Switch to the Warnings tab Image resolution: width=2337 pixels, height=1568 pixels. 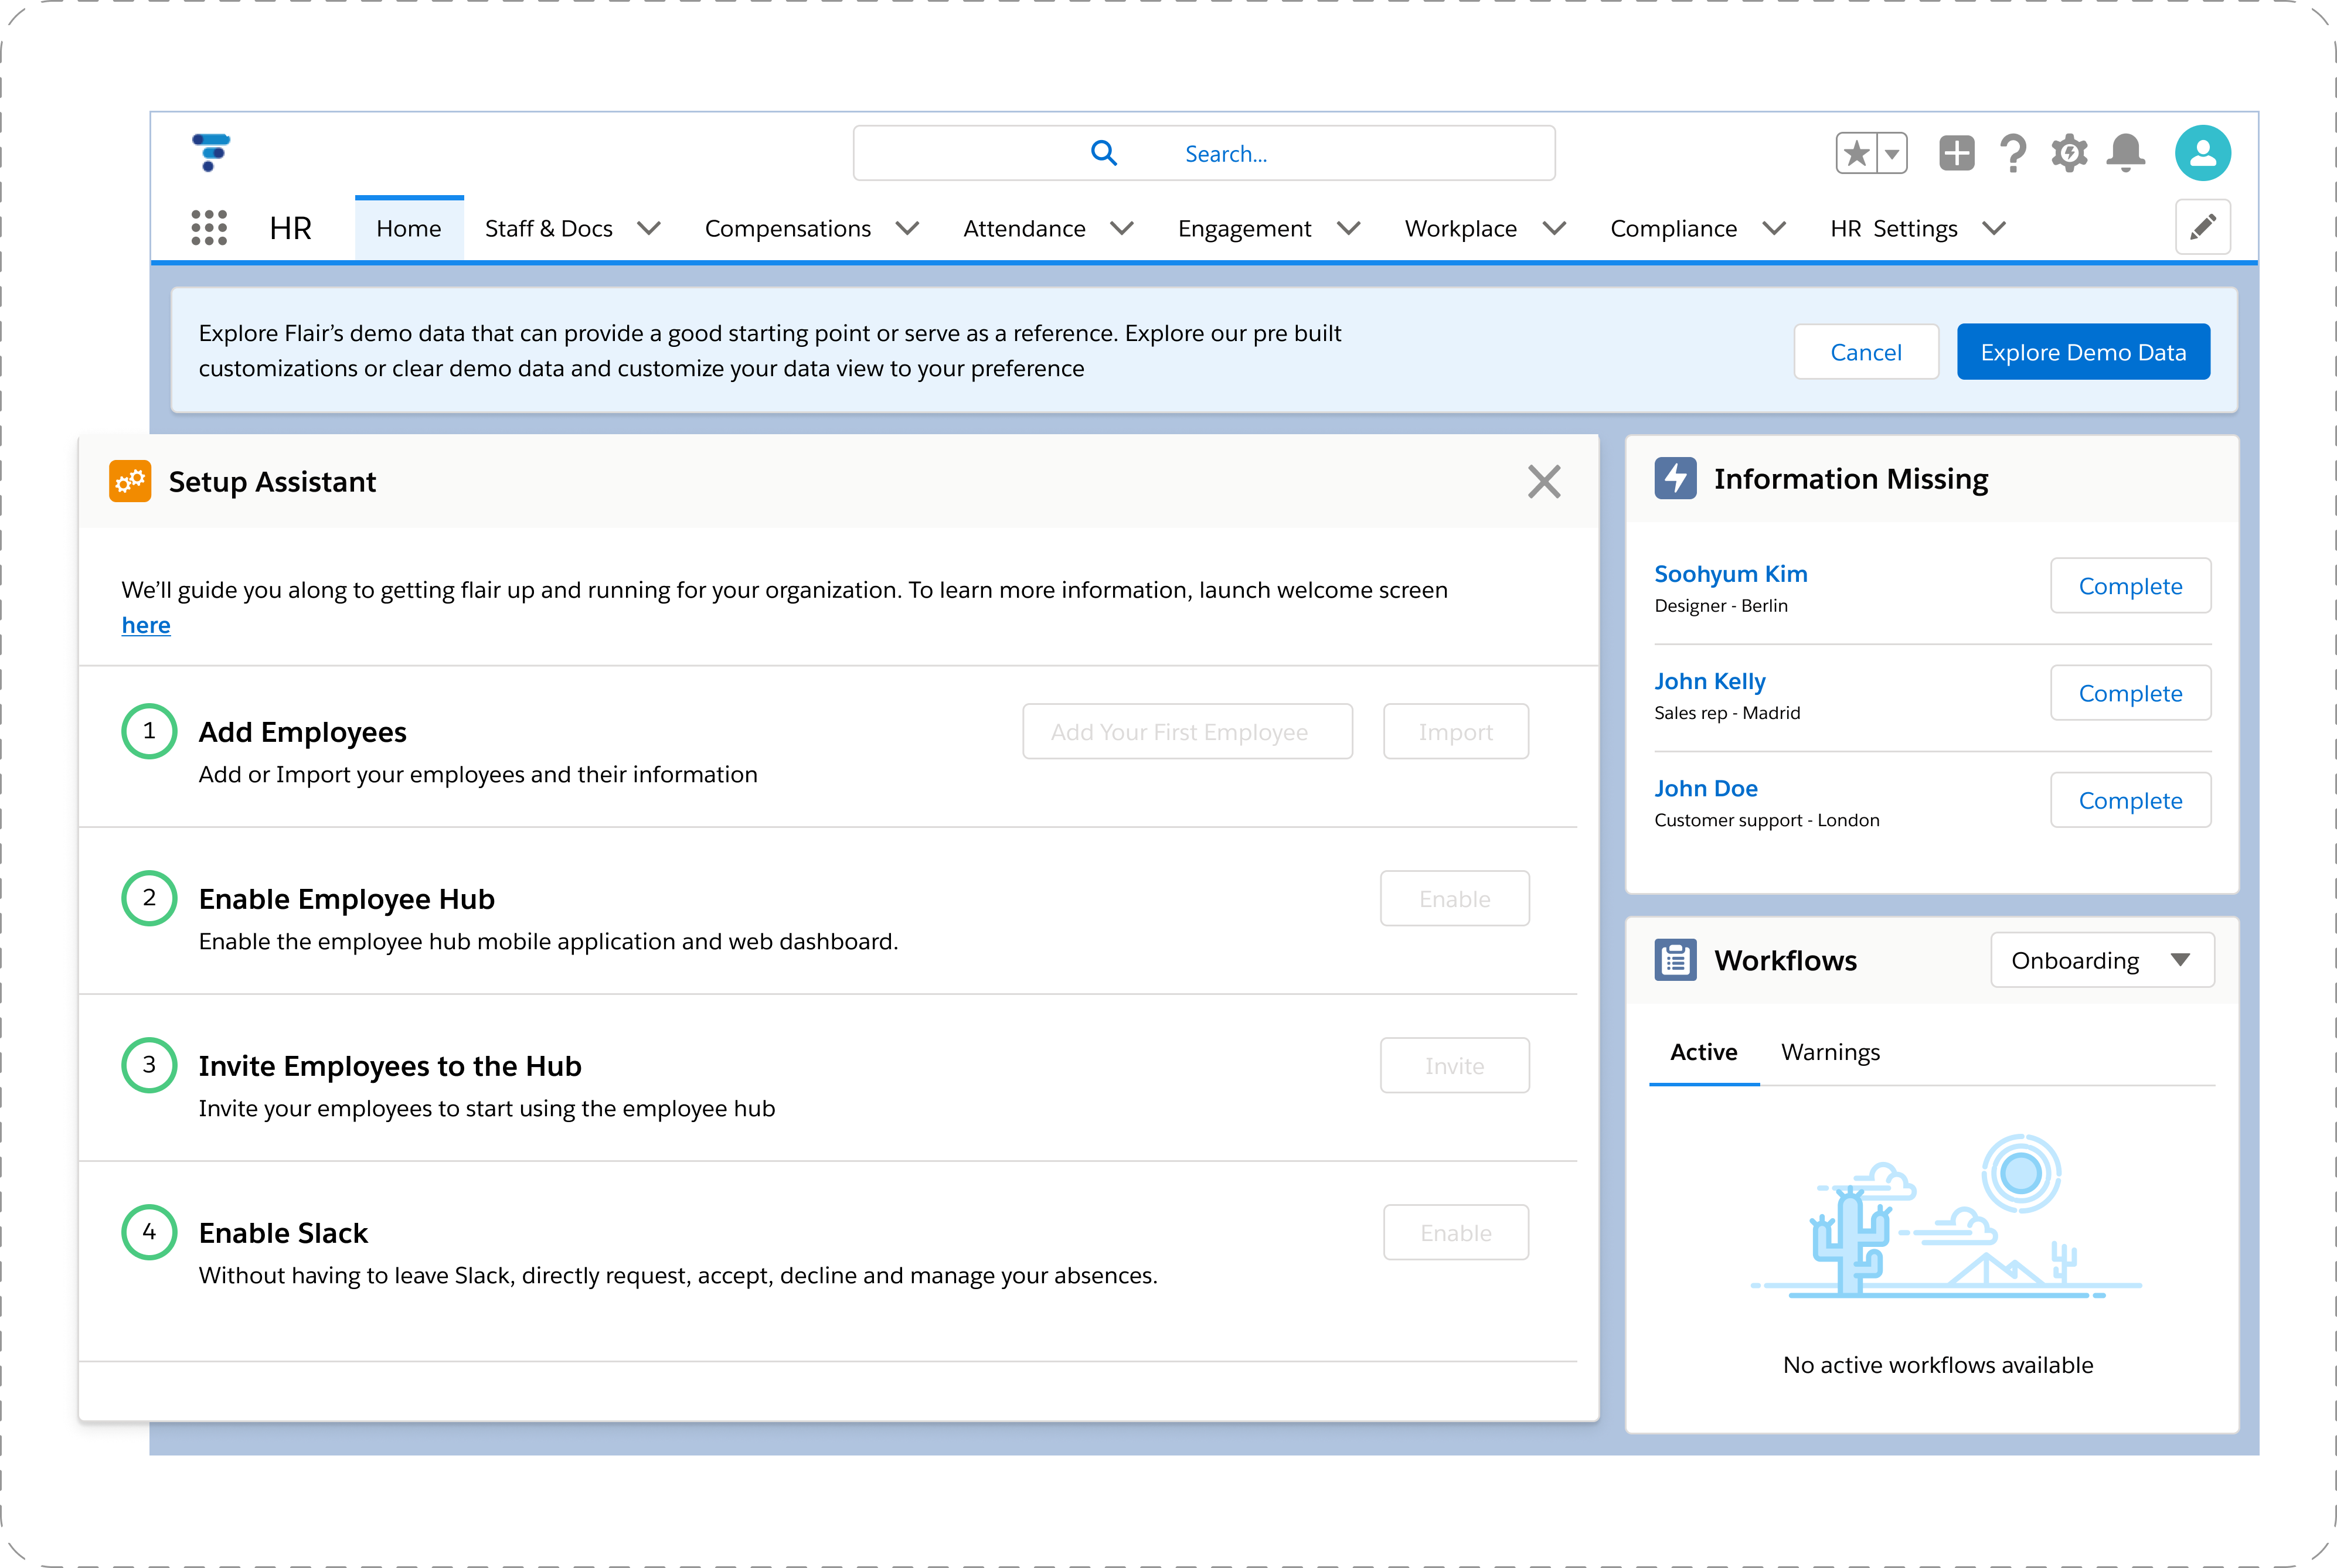[x=1830, y=1052]
